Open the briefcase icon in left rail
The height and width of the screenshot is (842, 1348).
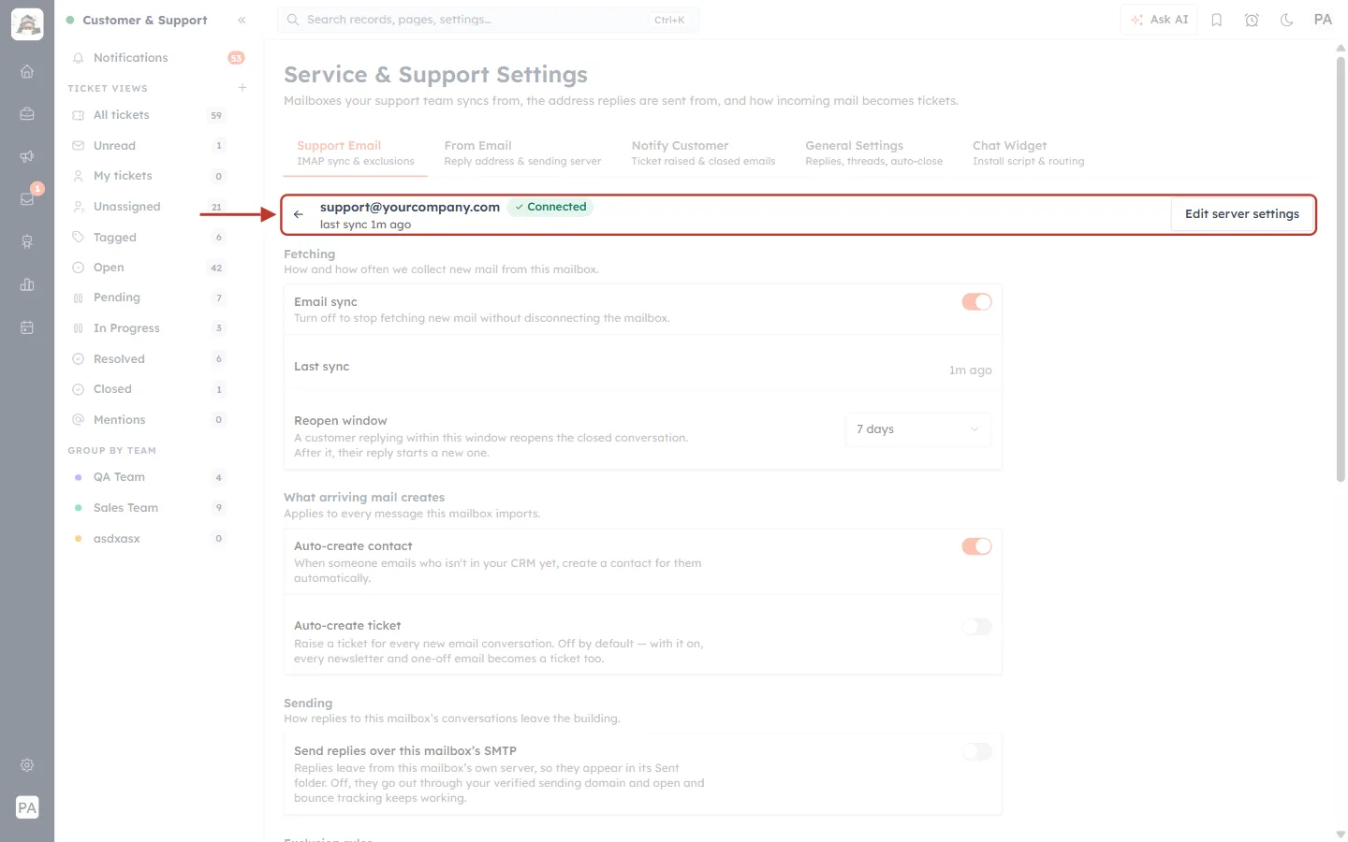pos(27,114)
